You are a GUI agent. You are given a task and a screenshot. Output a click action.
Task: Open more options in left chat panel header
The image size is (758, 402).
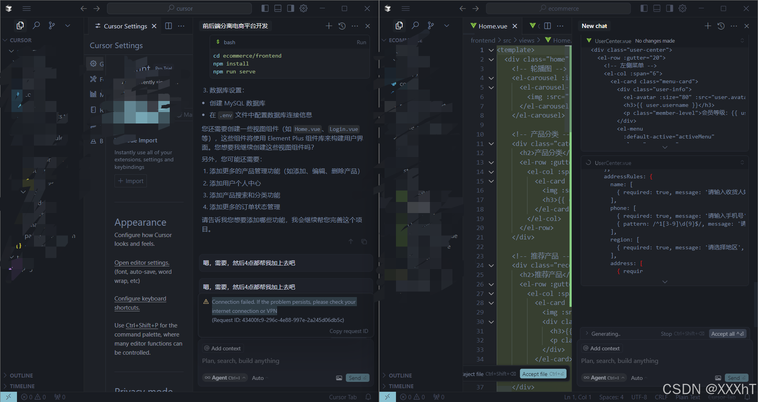click(355, 26)
